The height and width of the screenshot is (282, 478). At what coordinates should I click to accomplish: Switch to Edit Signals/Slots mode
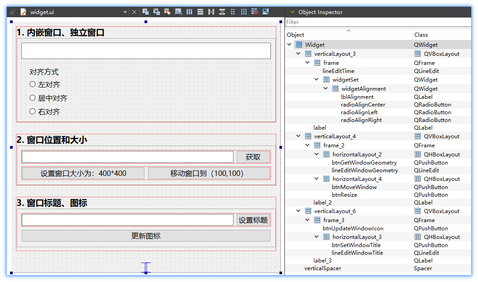point(156,12)
